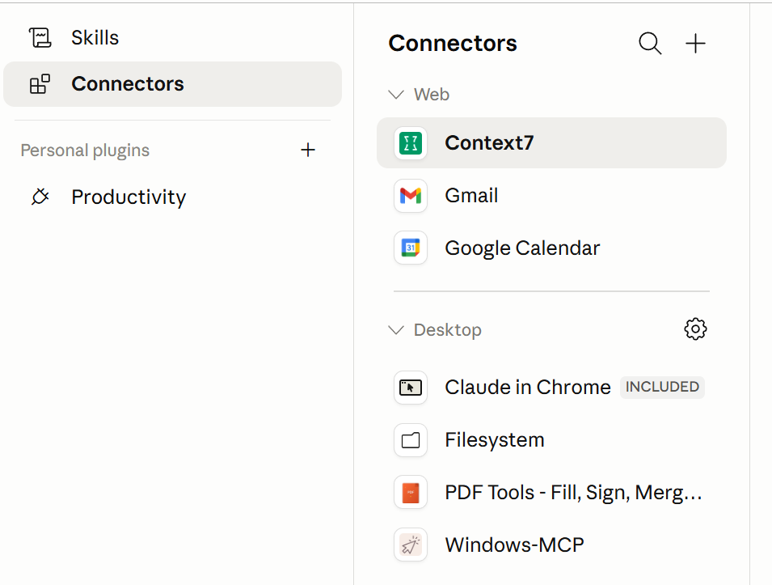Screen dimensions: 772x585
Task: Click the Filesystem folder icon
Action: click(411, 439)
